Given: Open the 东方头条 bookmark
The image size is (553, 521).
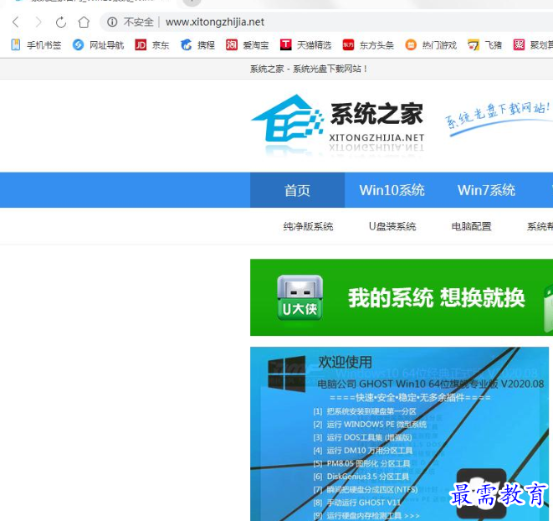Looking at the screenshot, I should 368,45.
